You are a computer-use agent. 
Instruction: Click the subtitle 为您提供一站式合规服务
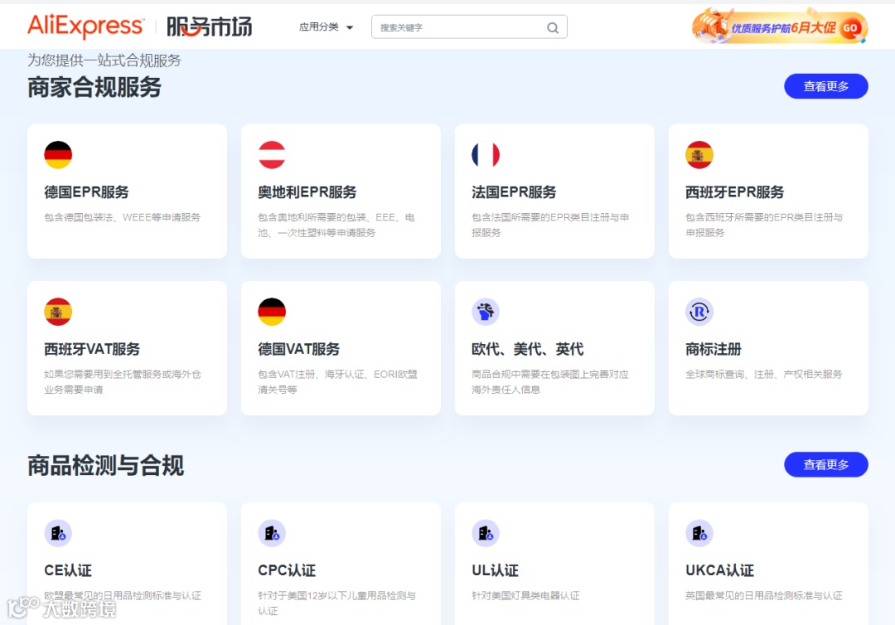(x=104, y=61)
